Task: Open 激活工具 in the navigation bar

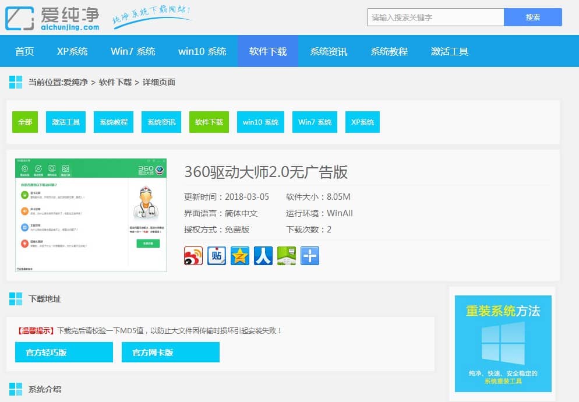Action: (449, 51)
